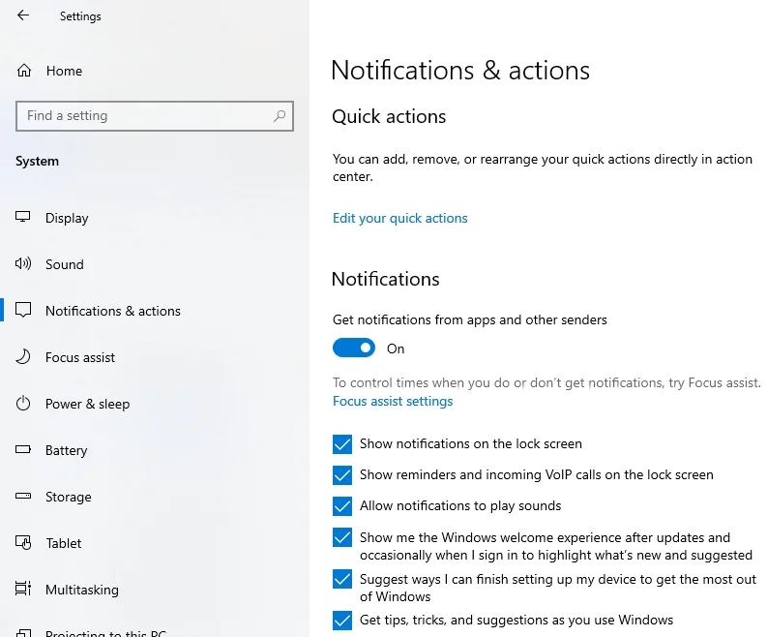Uncheck Suggest ways to finish setting up device

click(342, 579)
